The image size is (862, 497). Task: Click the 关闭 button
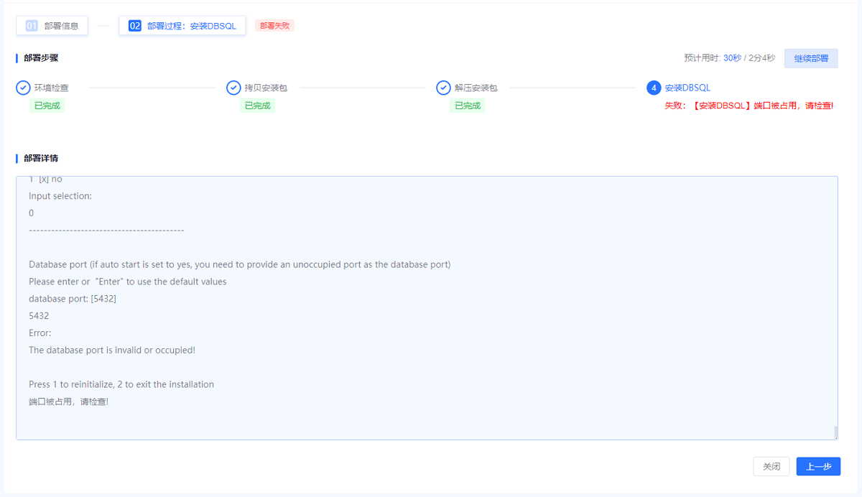pos(771,466)
